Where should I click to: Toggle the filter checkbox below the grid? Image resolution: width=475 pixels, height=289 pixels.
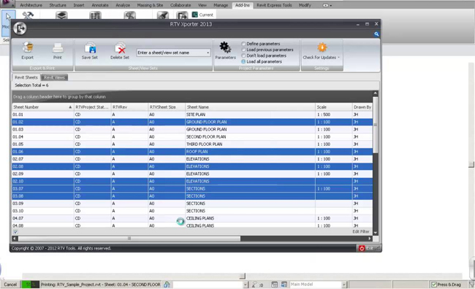[x=15, y=232]
